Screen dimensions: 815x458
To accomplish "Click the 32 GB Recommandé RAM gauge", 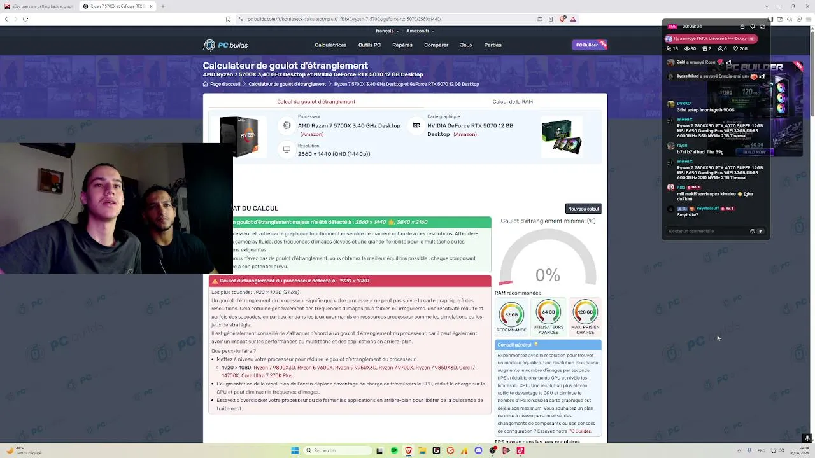I will click(511, 316).
